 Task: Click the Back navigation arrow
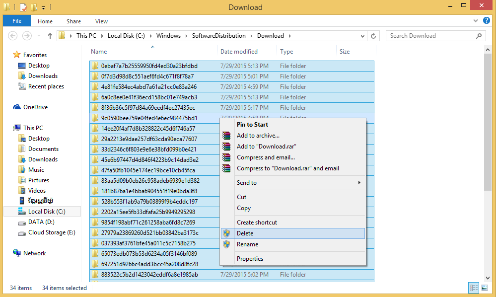click(x=12, y=36)
